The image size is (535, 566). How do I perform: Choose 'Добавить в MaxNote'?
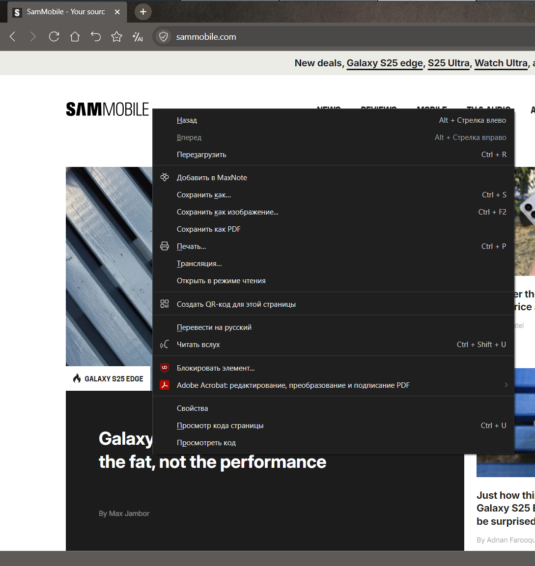tap(333, 178)
